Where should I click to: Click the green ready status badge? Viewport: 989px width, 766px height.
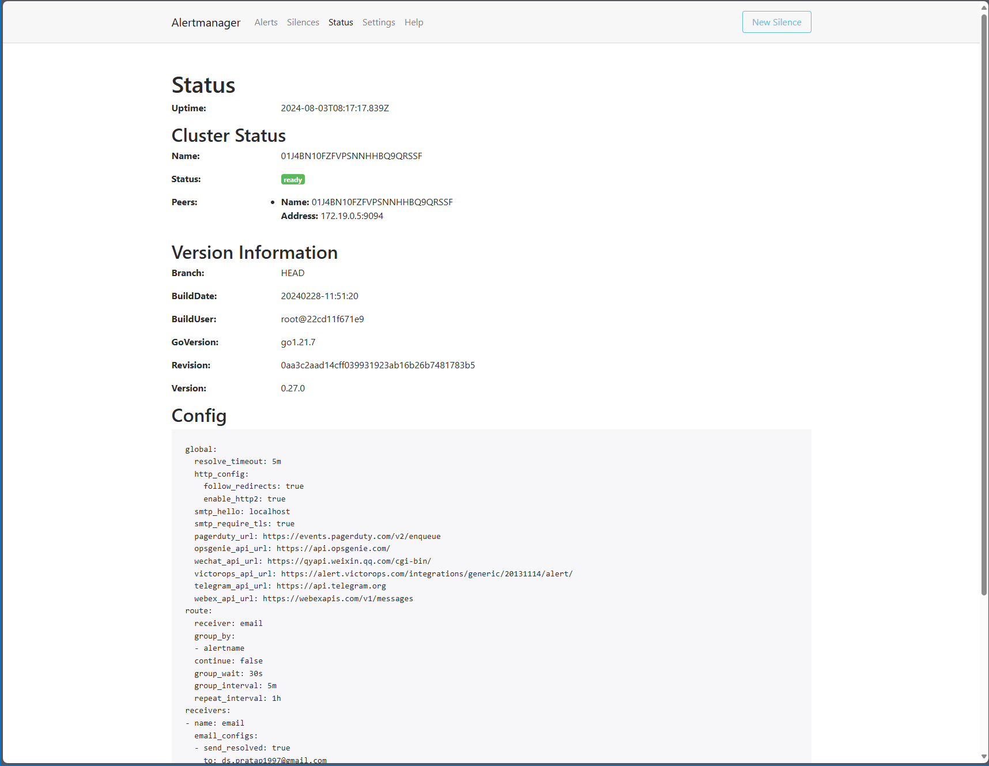pos(293,180)
